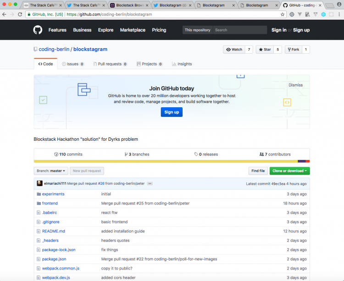344x281 pixels.
Task: Click This repository search scope label
Action: (x=197, y=30)
